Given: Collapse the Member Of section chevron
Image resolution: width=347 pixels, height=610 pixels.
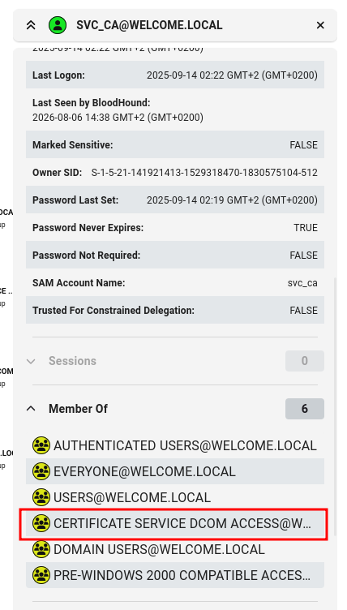Looking at the screenshot, I should pos(31,409).
